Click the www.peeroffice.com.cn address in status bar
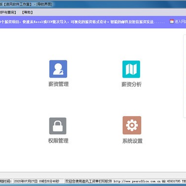Viewport: 186px width, 186px height. [137, 181]
